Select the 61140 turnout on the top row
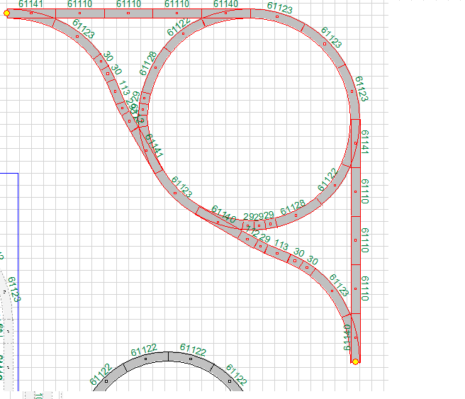This screenshot has width=465, height=399. 225,13
